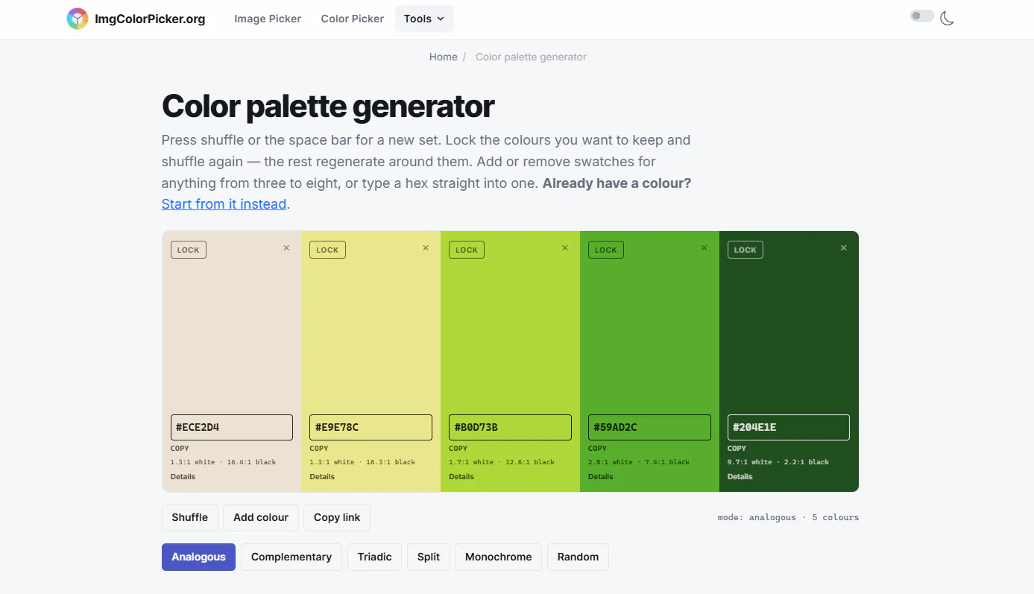The width and height of the screenshot is (1034, 594).
Task: Copy the #ECE2D4 hex value
Action: coord(180,448)
